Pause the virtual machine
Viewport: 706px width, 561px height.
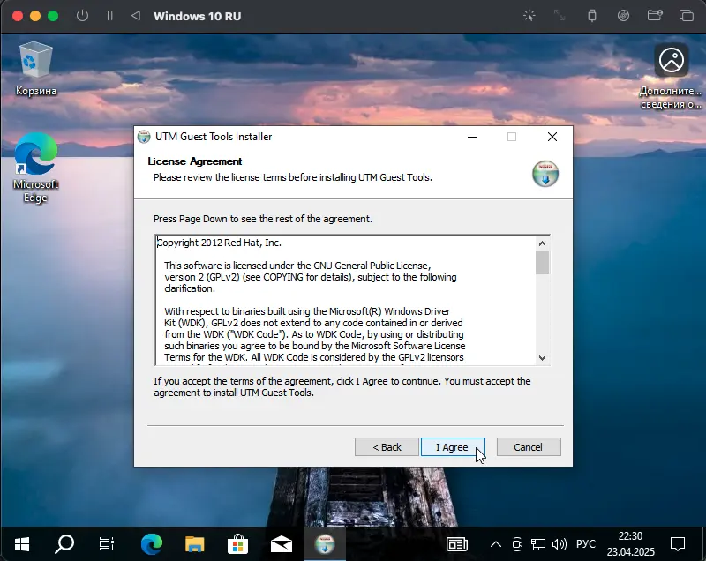coord(109,16)
